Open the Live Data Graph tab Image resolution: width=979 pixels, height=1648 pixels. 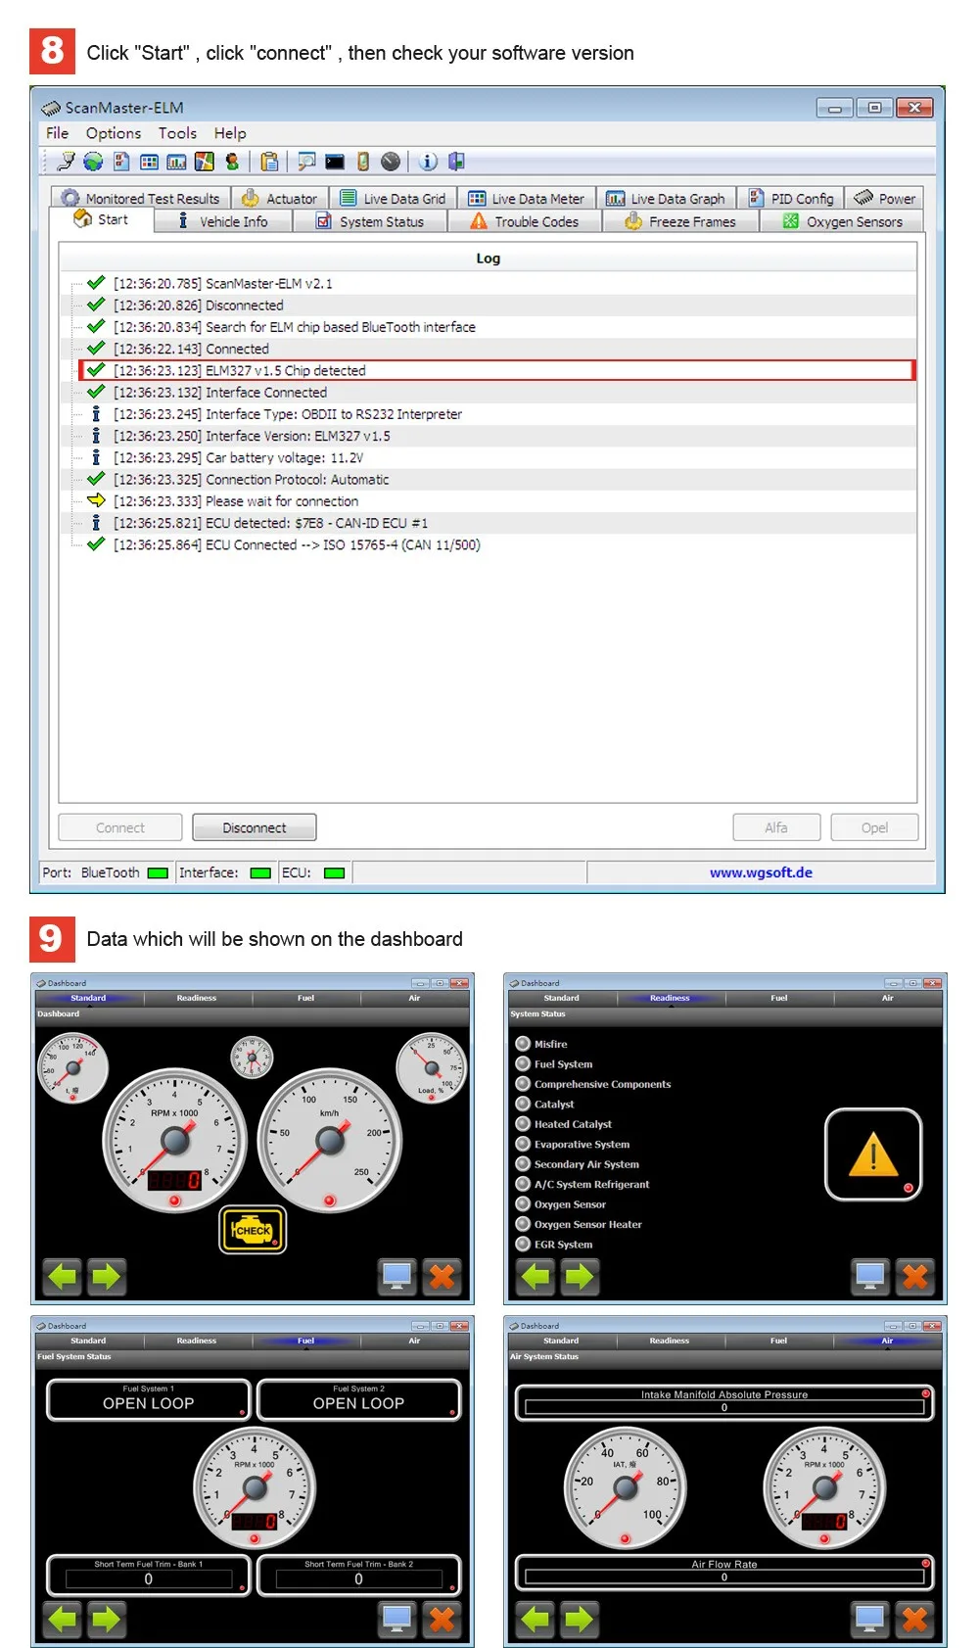(x=666, y=198)
